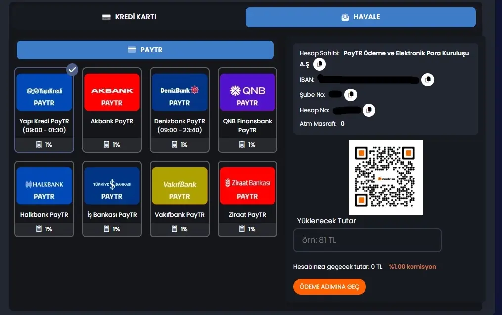Select the VakıfBank PayTR logo
Viewport: 502px width, 315px height.
tap(180, 185)
